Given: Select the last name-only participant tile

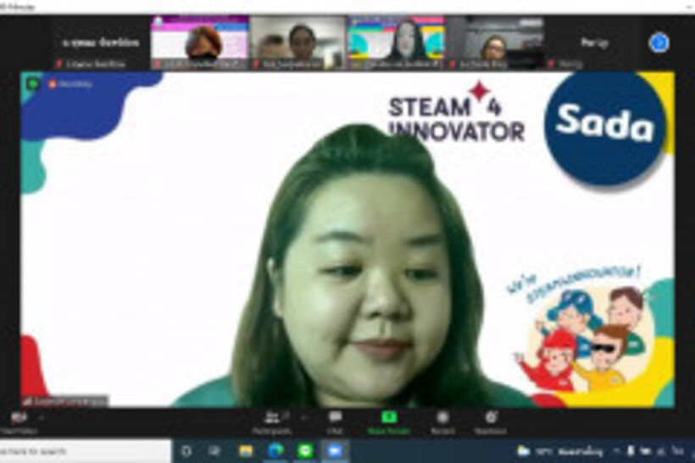Looking at the screenshot, I should (x=594, y=43).
